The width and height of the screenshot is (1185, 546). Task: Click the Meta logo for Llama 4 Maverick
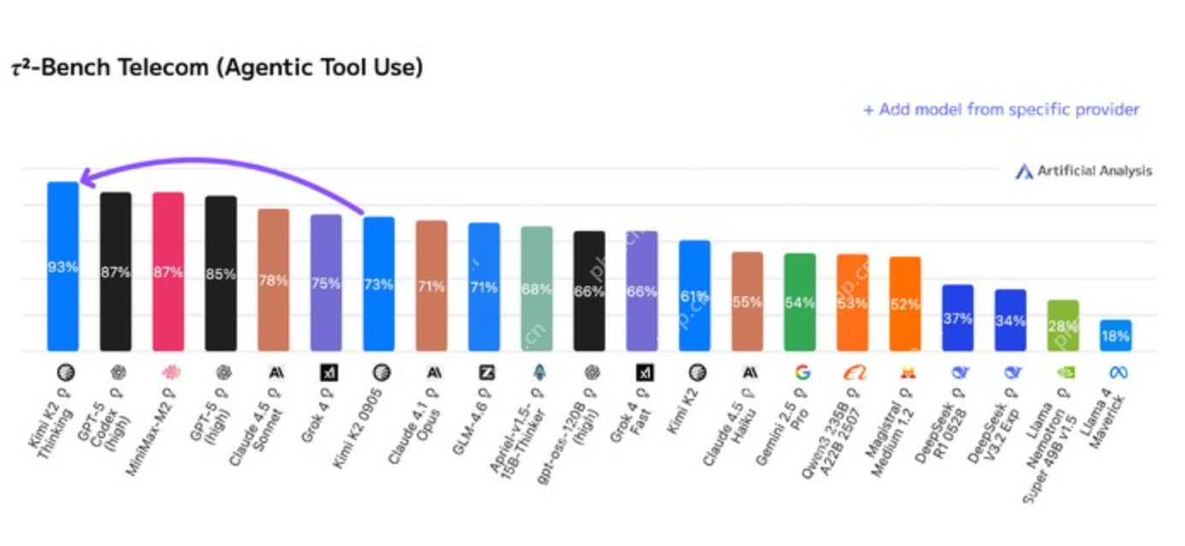click(1117, 372)
